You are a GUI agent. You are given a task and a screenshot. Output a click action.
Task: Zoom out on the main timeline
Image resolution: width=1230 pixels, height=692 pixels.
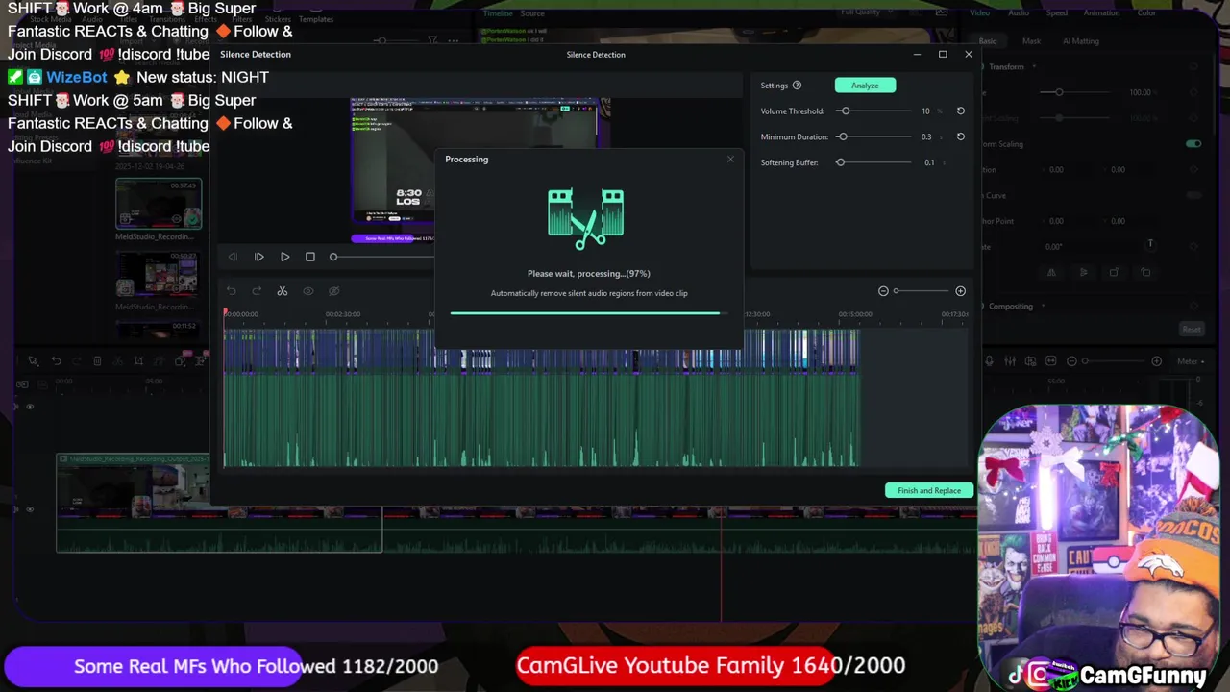pos(1071,361)
